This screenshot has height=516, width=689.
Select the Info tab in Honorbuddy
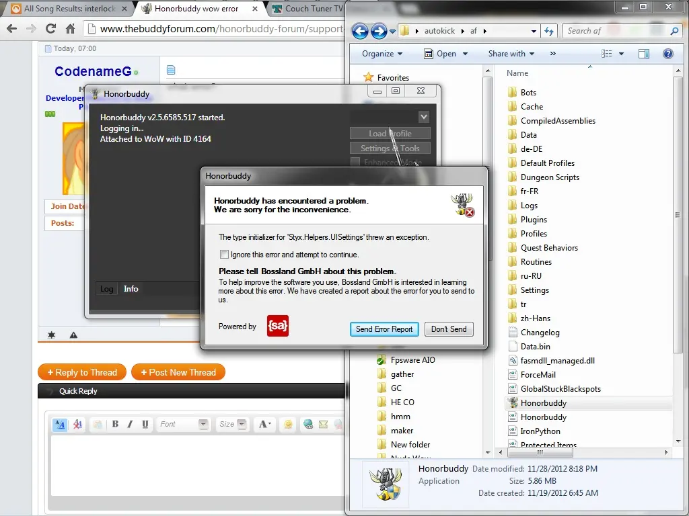pos(131,289)
